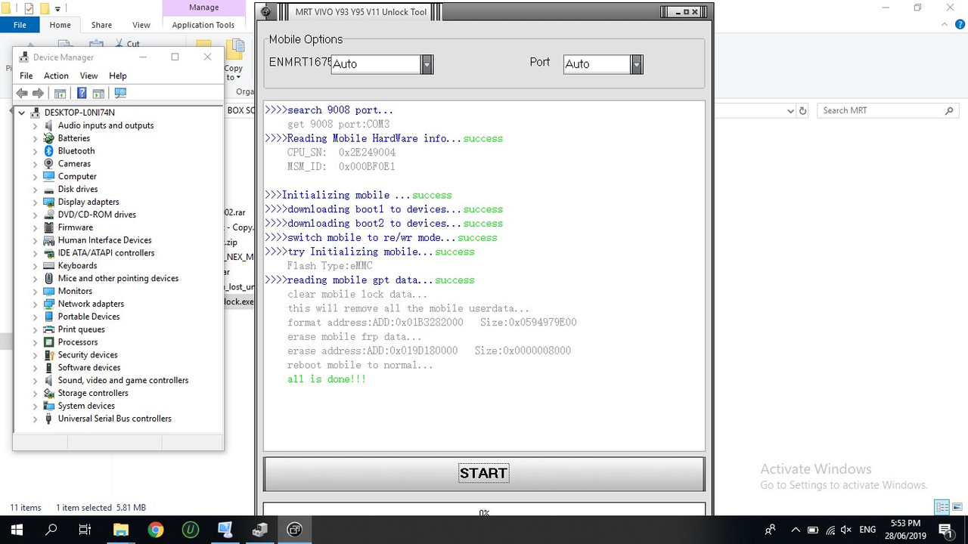Expand the Monitors node
The height and width of the screenshot is (544, 968).
(x=35, y=291)
